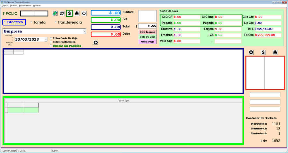The height and width of the screenshot is (153, 288).
Task: Click the Pagado field under CxC GF
Action: point(187,23)
